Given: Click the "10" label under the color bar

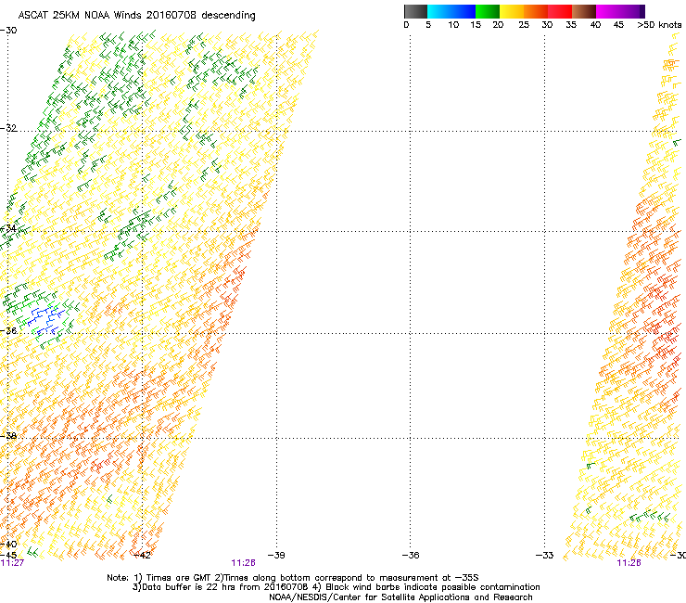Looking at the screenshot, I should (x=453, y=25).
